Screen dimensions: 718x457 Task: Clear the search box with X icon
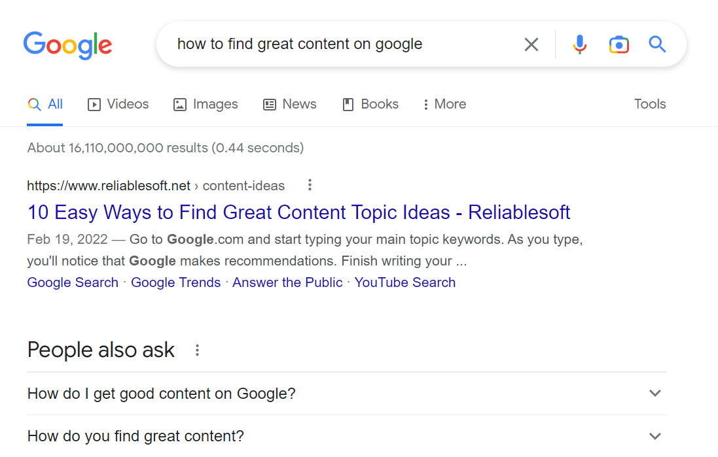531,44
